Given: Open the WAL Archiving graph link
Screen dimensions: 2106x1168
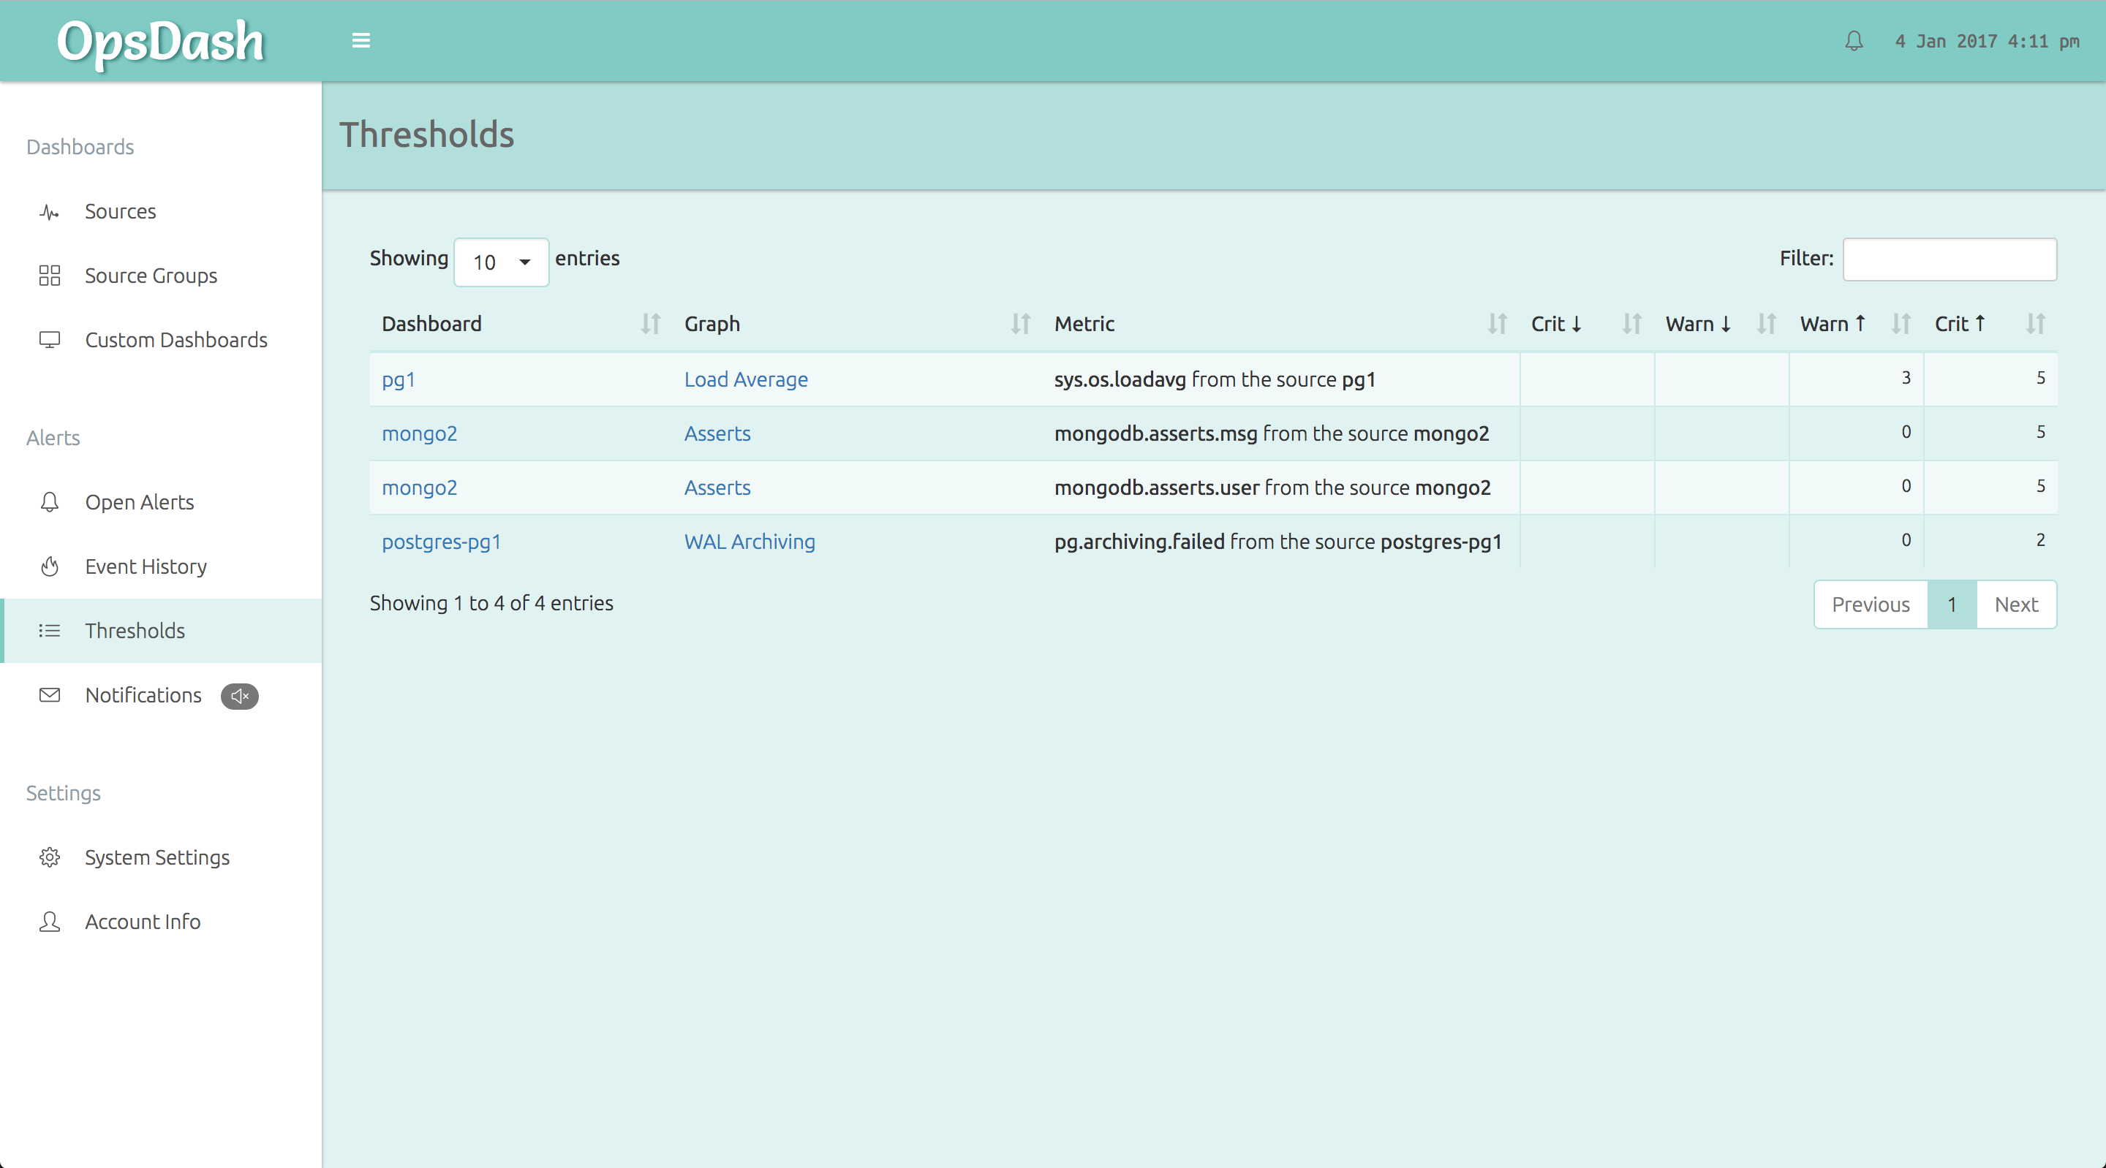Looking at the screenshot, I should click(x=750, y=541).
